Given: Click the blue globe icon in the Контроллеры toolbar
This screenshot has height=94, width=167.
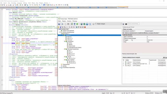Looking at the screenshot, I should (87, 24).
